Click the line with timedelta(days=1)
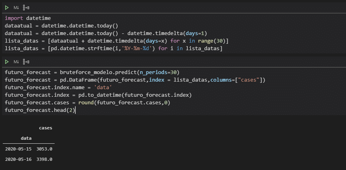 click(x=106, y=33)
